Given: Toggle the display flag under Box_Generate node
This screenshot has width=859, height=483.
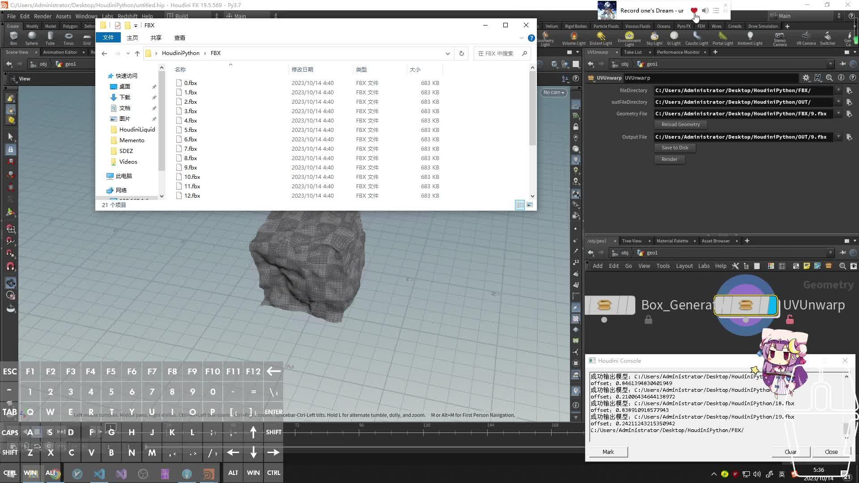Looking at the screenshot, I should click(604, 319).
